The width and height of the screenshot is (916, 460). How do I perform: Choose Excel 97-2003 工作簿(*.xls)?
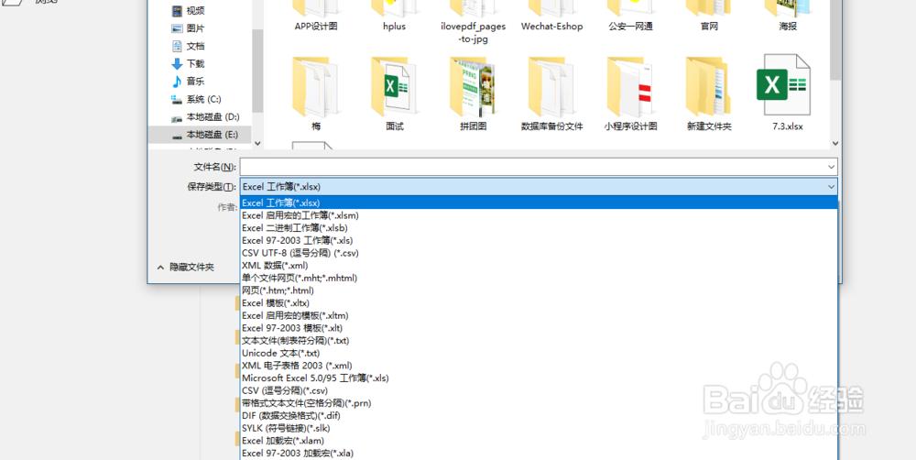click(x=539, y=240)
